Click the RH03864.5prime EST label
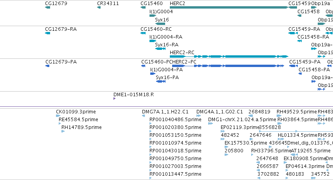The image size is (333, 180). [x=297, y=120]
